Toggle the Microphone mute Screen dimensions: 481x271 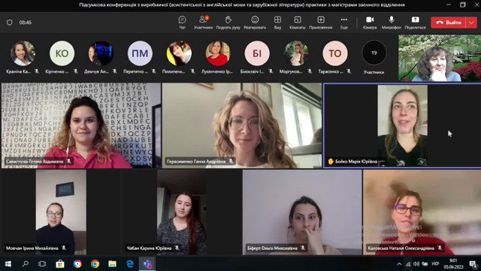(x=391, y=23)
